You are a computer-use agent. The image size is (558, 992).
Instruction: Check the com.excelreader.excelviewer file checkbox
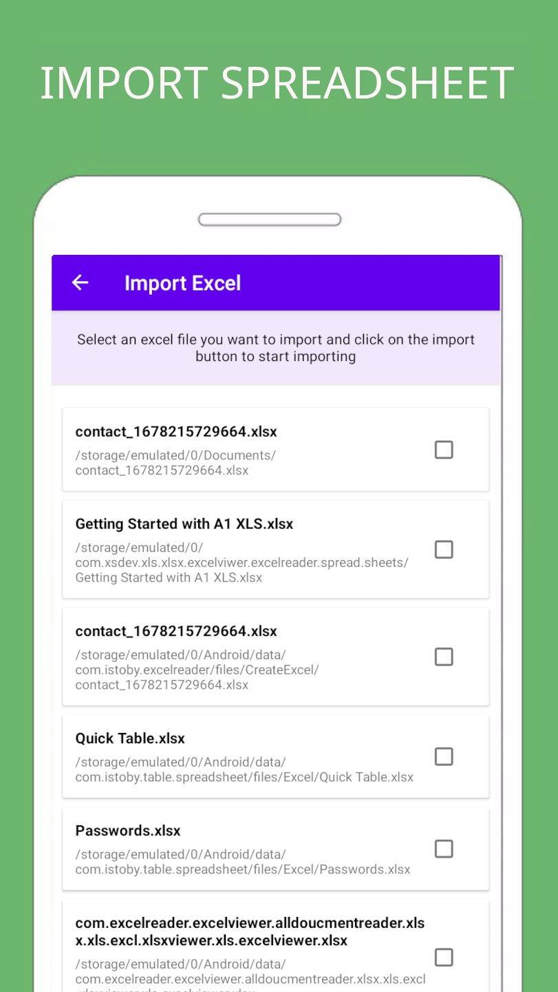[444, 957]
